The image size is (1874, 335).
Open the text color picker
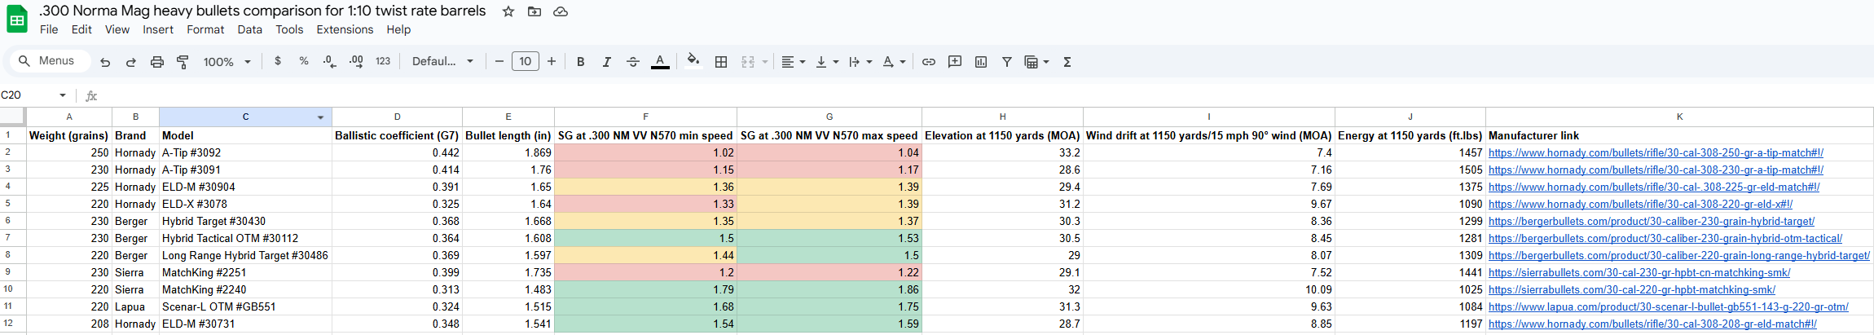661,62
